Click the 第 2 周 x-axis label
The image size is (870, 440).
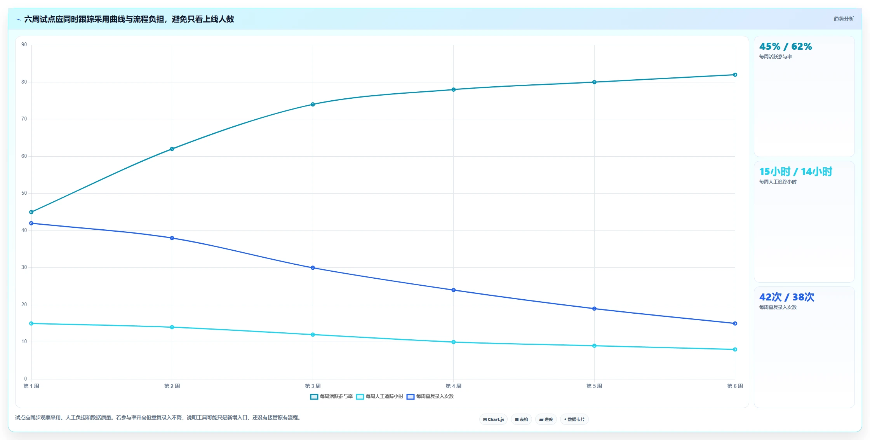point(172,386)
